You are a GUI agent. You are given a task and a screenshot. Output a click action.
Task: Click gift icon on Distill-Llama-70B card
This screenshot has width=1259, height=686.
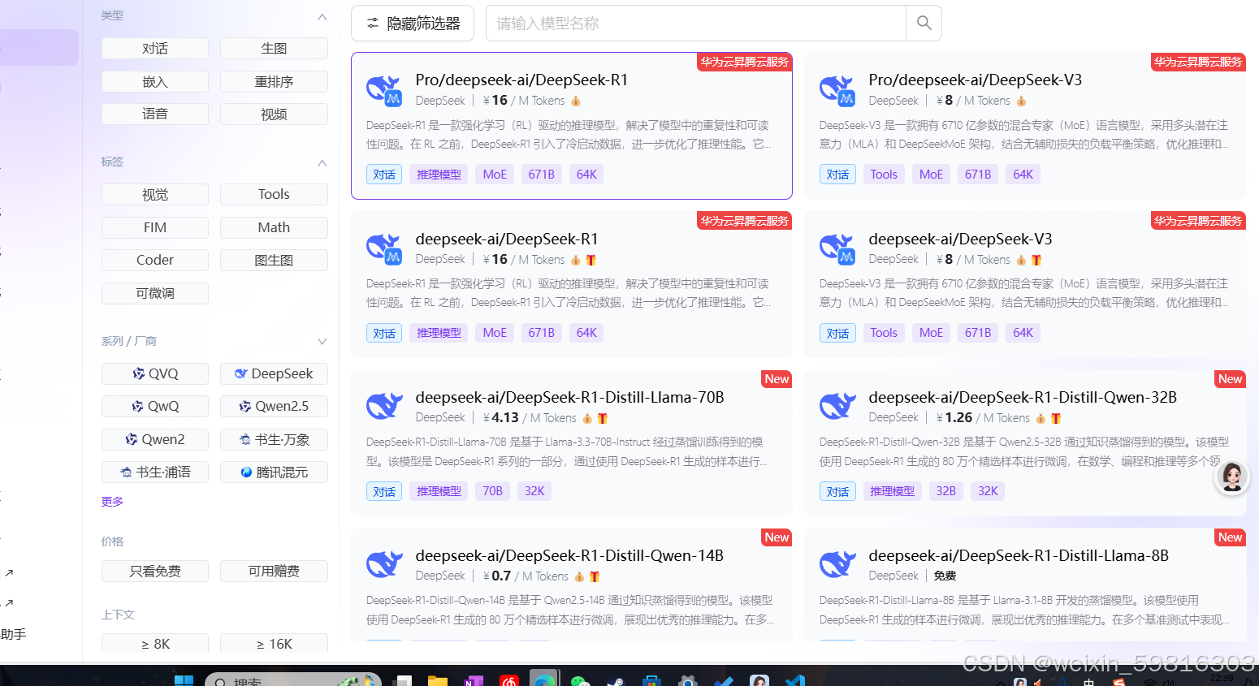(x=602, y=418)
